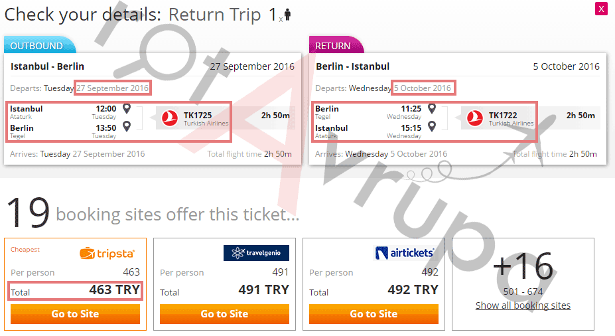The height and width of the screenshot is (336, 615).
Task: Show all booking sites
Action: coord(523,305)
